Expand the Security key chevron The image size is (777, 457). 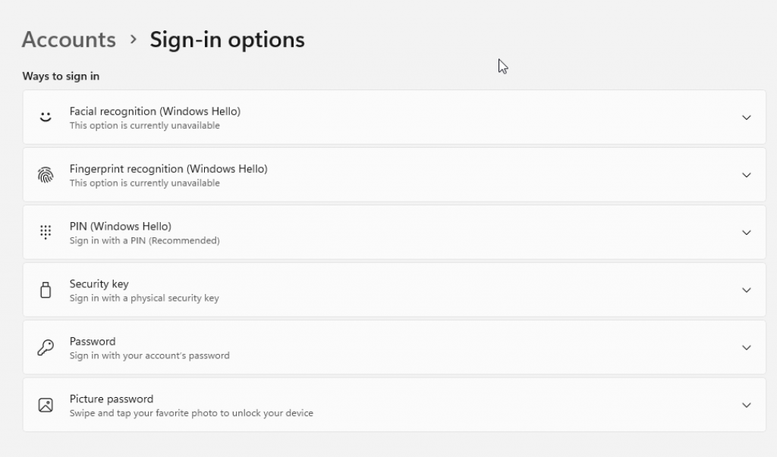747,290
